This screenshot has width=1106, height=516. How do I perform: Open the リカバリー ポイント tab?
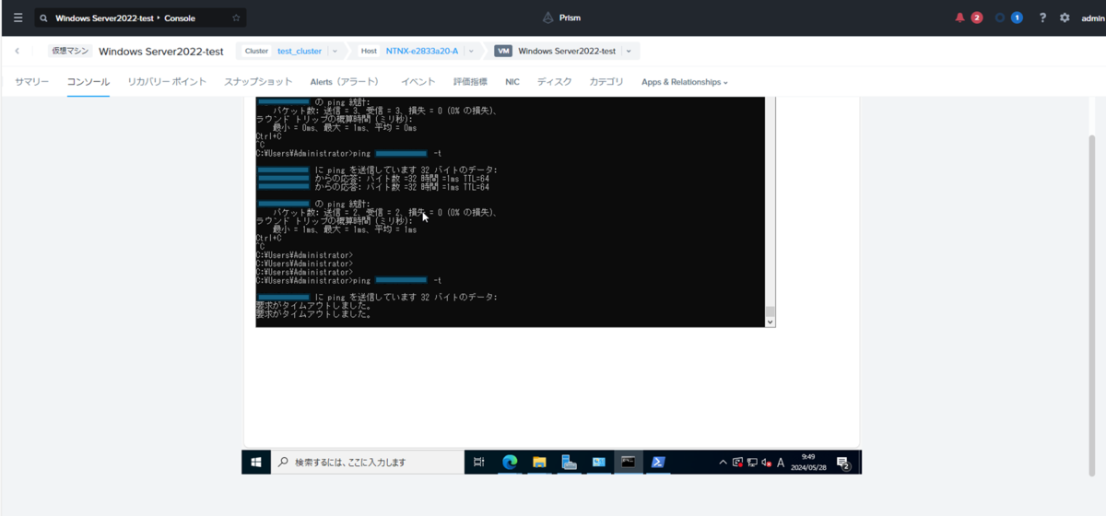(x=167, y=82)
